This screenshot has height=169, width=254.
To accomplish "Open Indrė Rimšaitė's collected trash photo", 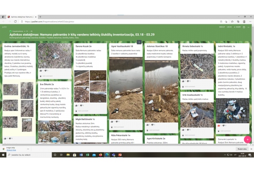I will (232, 111).
